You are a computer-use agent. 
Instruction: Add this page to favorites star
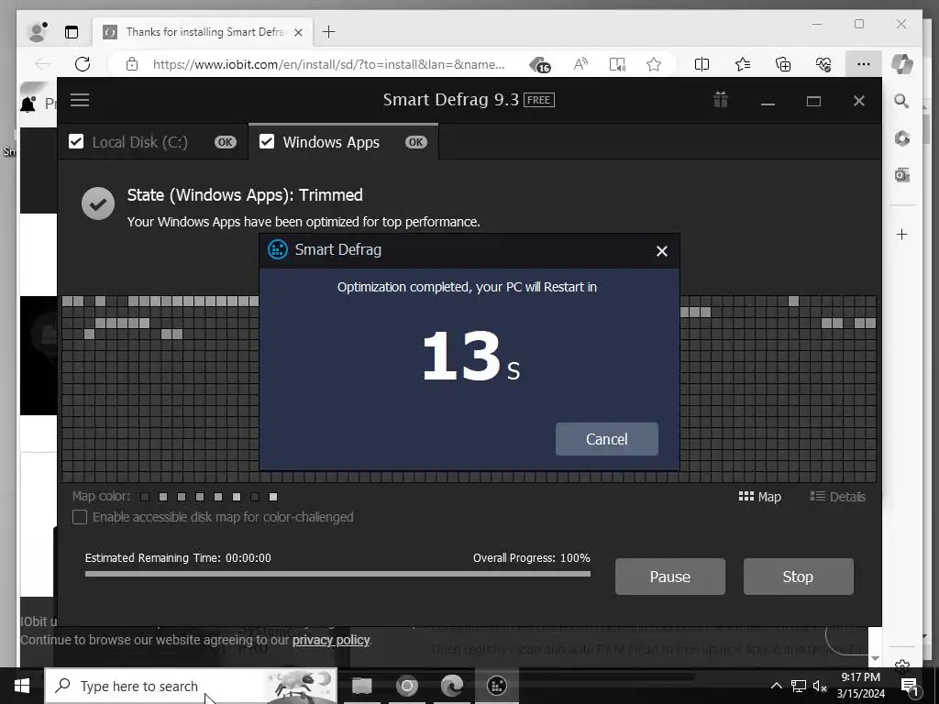tap(654, 64)
